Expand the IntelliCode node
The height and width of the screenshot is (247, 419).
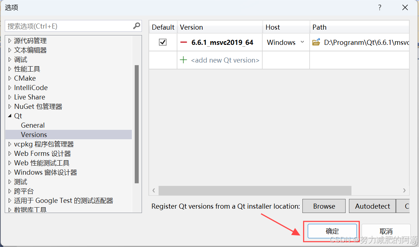[x=10, y=88]
